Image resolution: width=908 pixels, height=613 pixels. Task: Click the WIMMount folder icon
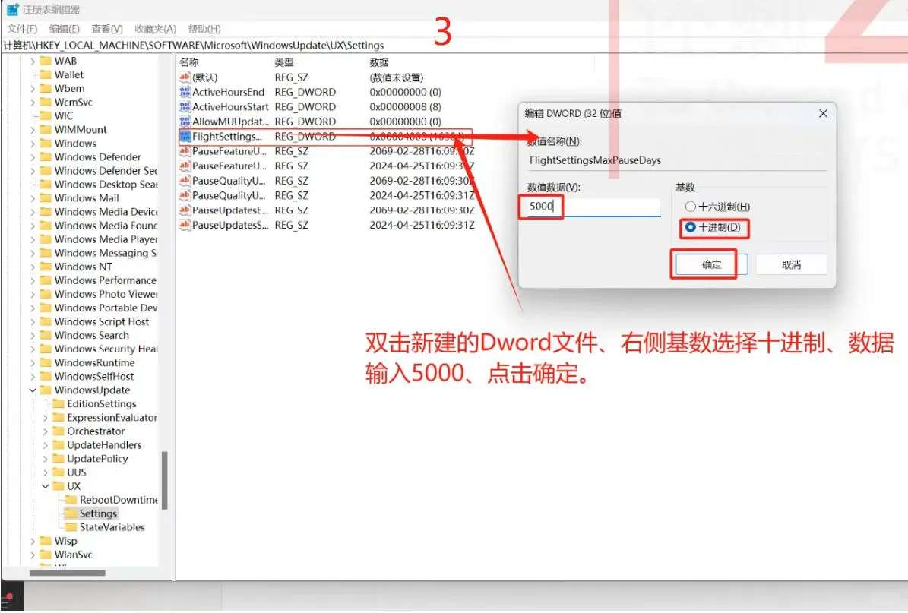tap(45, 130)
